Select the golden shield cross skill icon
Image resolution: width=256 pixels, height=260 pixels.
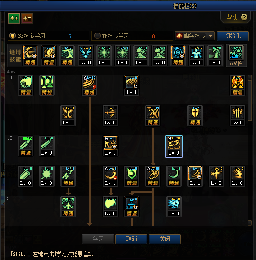(x=195, y=113)
